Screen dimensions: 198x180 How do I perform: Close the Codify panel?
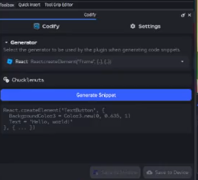[189, 15]
